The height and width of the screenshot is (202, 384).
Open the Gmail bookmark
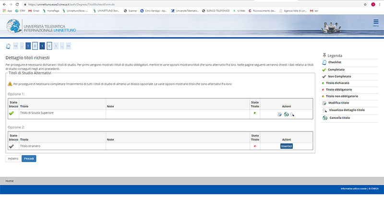tap(34, 10)
